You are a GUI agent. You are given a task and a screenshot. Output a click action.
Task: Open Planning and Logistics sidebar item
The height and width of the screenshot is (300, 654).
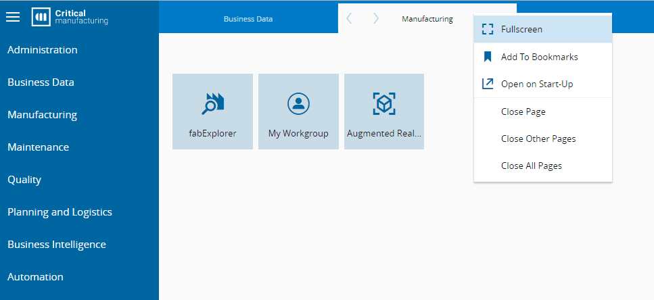coord(60,212)
